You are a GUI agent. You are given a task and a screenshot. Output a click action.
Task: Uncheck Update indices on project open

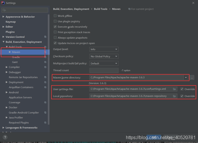(x=55, y=43)
